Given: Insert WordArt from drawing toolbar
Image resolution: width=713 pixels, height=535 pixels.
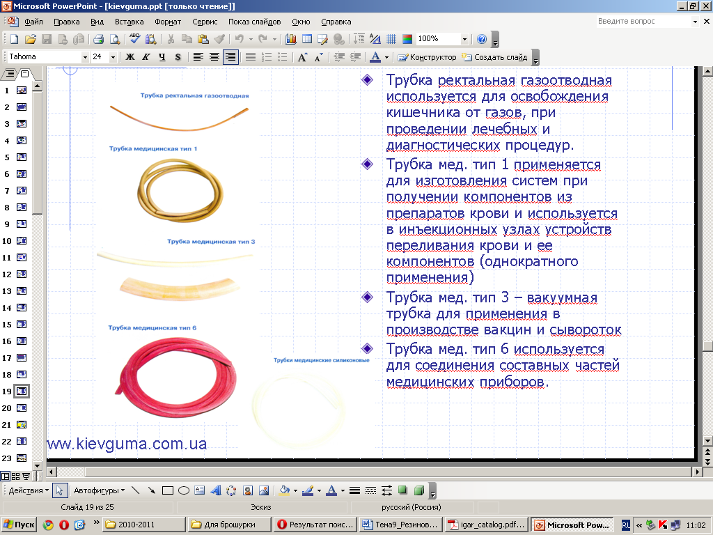Looking at the screenshot, I should click(216, 490).
